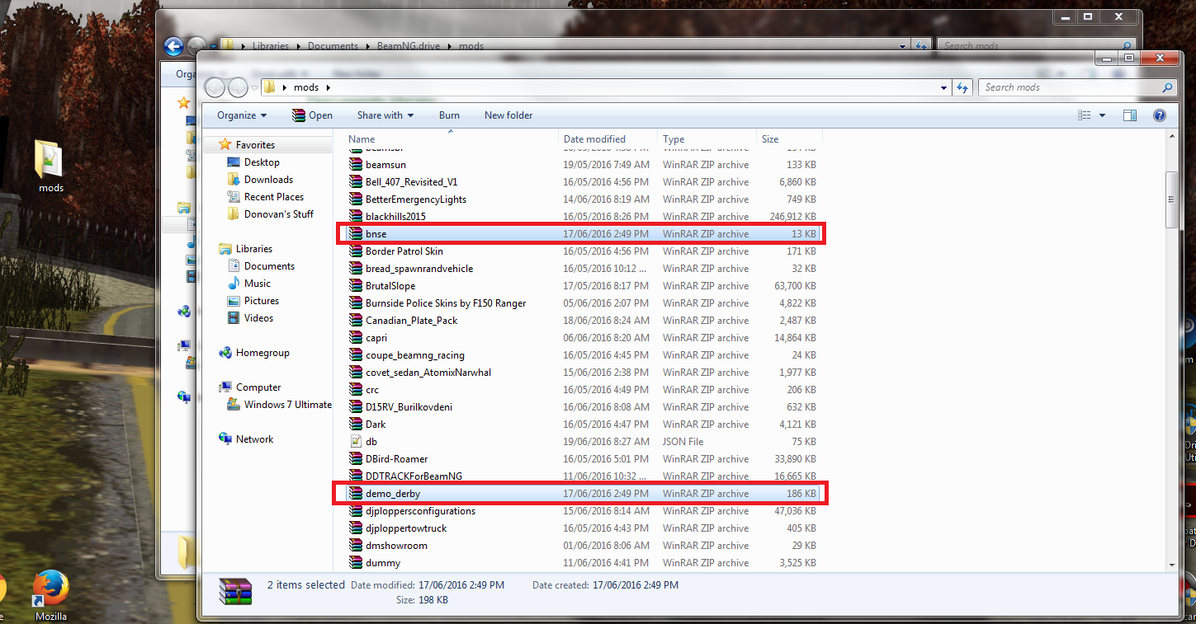Click the New folder button
Screen dimensions: 1196x624
click(x=508, y=115)
